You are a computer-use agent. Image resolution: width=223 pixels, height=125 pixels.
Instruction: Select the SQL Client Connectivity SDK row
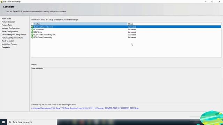[126, 35]
